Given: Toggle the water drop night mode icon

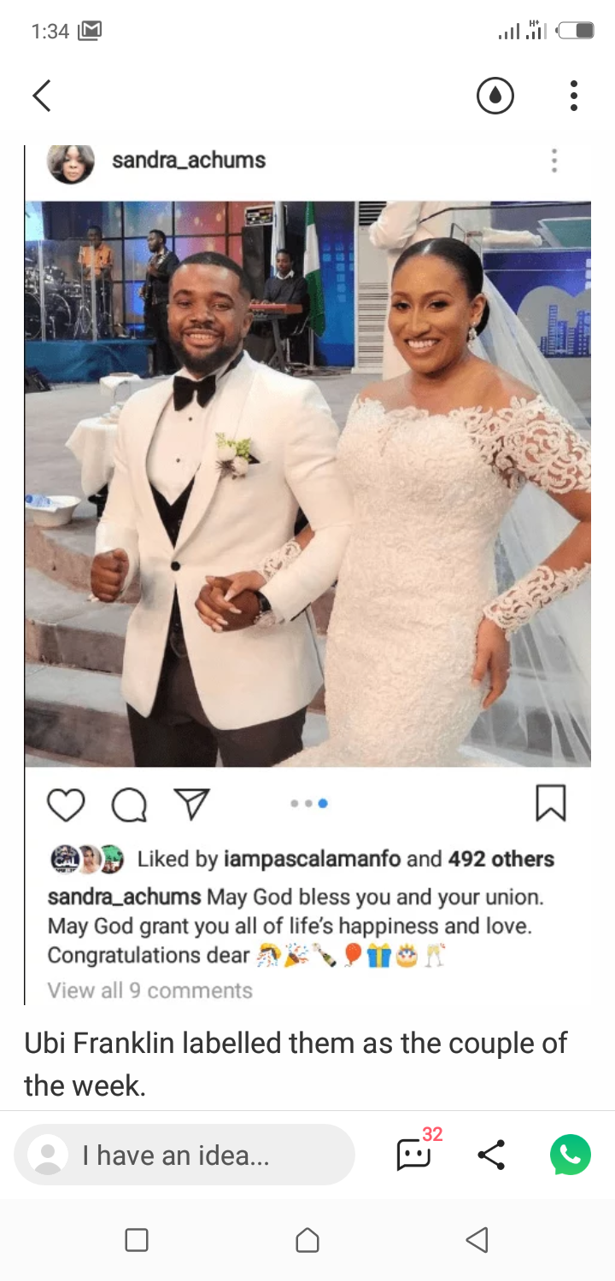Looking at the screenshot, I should tap(495, 96).
